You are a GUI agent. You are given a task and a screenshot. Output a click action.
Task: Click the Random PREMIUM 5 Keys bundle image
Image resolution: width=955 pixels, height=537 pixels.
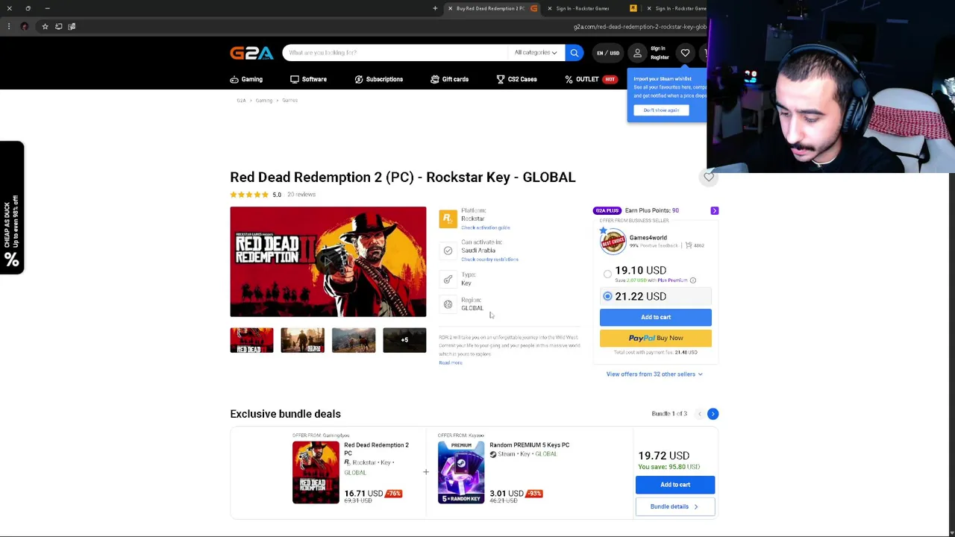(x=461, y=473)
